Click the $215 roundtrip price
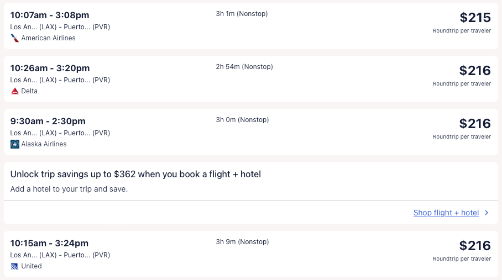Screen dimensions: 502x280 (475, 18)
